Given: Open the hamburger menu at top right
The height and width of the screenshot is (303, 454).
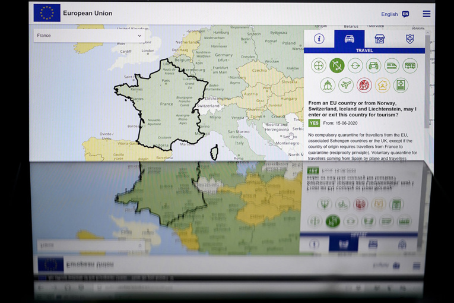Looking at the screenshot, I should click(x=427, y=14).
